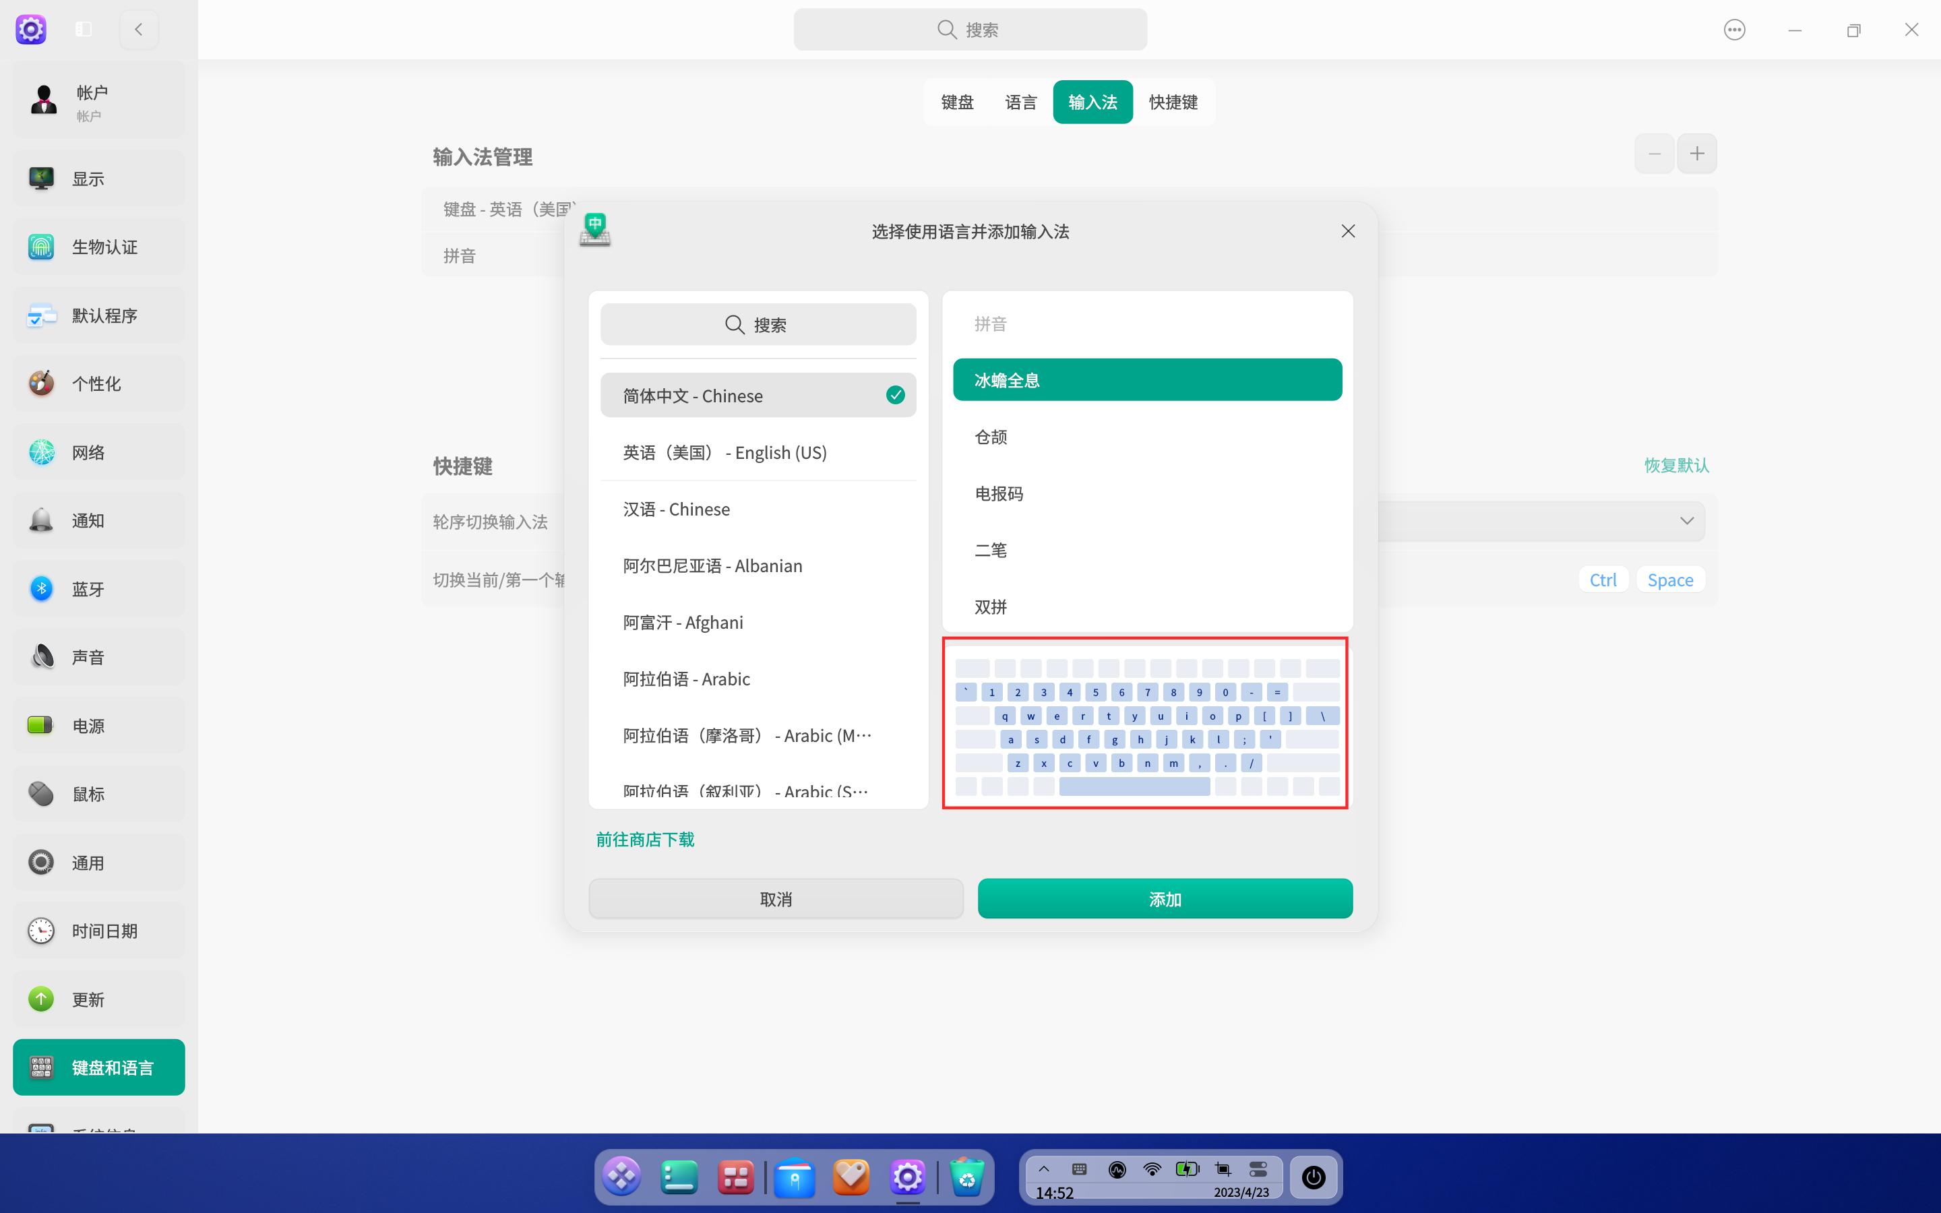
Task: Open the Trash icon on the dock
Action: (x=966, y=1176)
